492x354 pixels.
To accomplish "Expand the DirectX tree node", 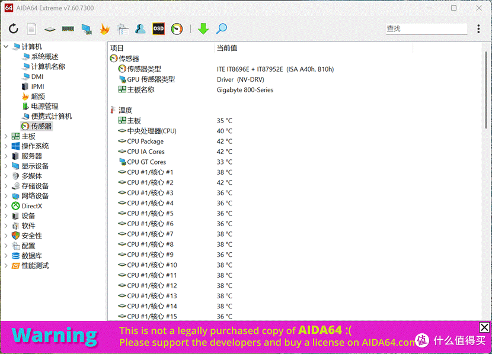I will (x=6, y=206).
